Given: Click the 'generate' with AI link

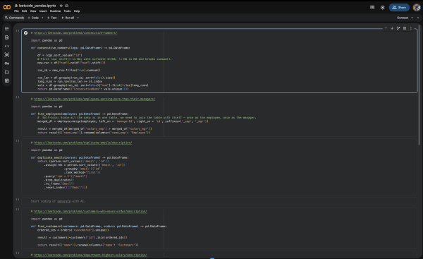Looking at the screenshot, I should (x=64, y=201).
